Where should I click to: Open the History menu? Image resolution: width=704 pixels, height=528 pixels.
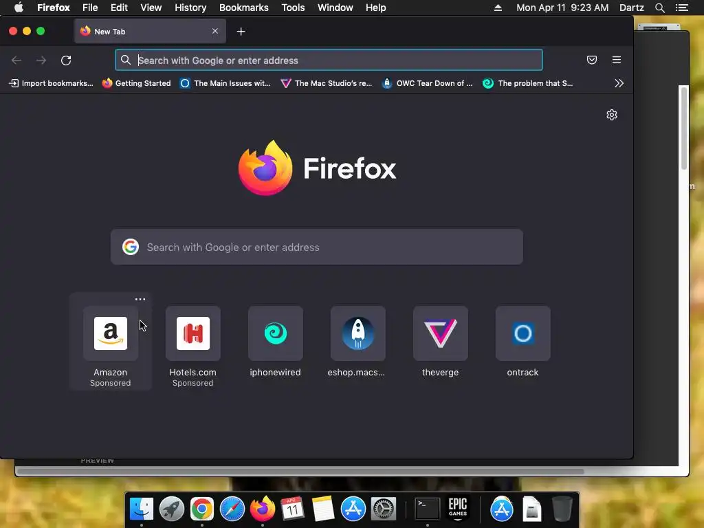pos(190,8)
